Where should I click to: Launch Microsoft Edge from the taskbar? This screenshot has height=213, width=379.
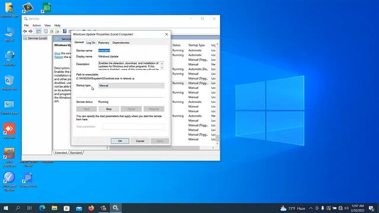tap(42, 208)
